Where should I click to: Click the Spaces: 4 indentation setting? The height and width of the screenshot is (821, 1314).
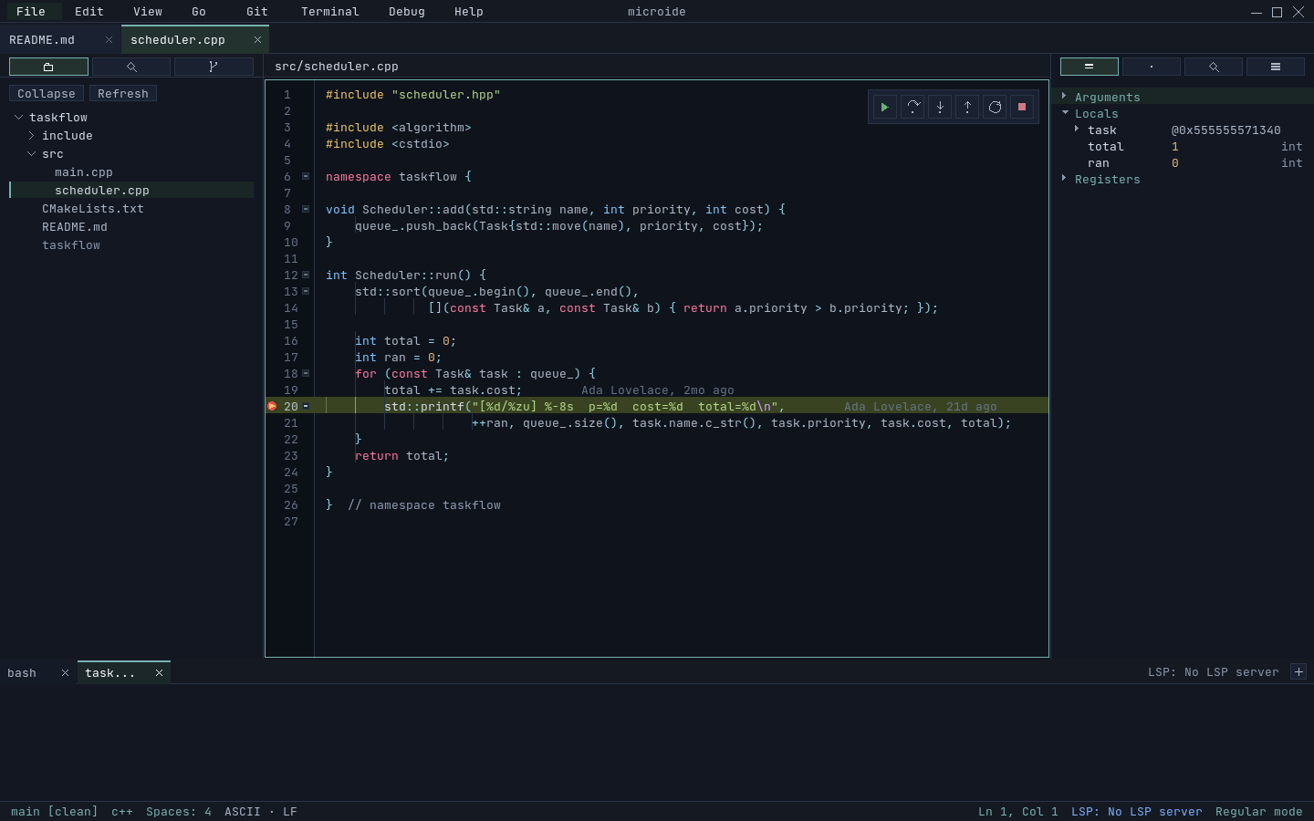pos(179,812)
